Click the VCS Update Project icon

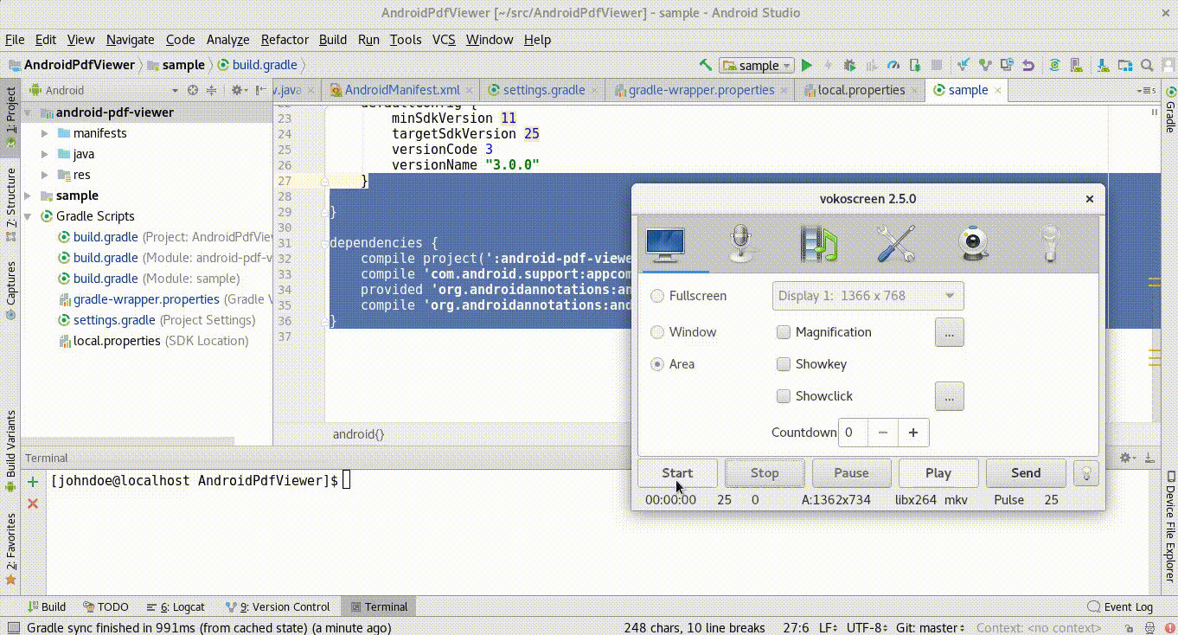pos(964,65)
